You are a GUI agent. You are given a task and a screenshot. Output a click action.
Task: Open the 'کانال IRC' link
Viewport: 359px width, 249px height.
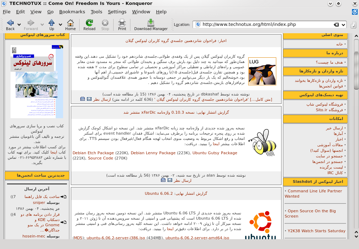pos(335,173)
